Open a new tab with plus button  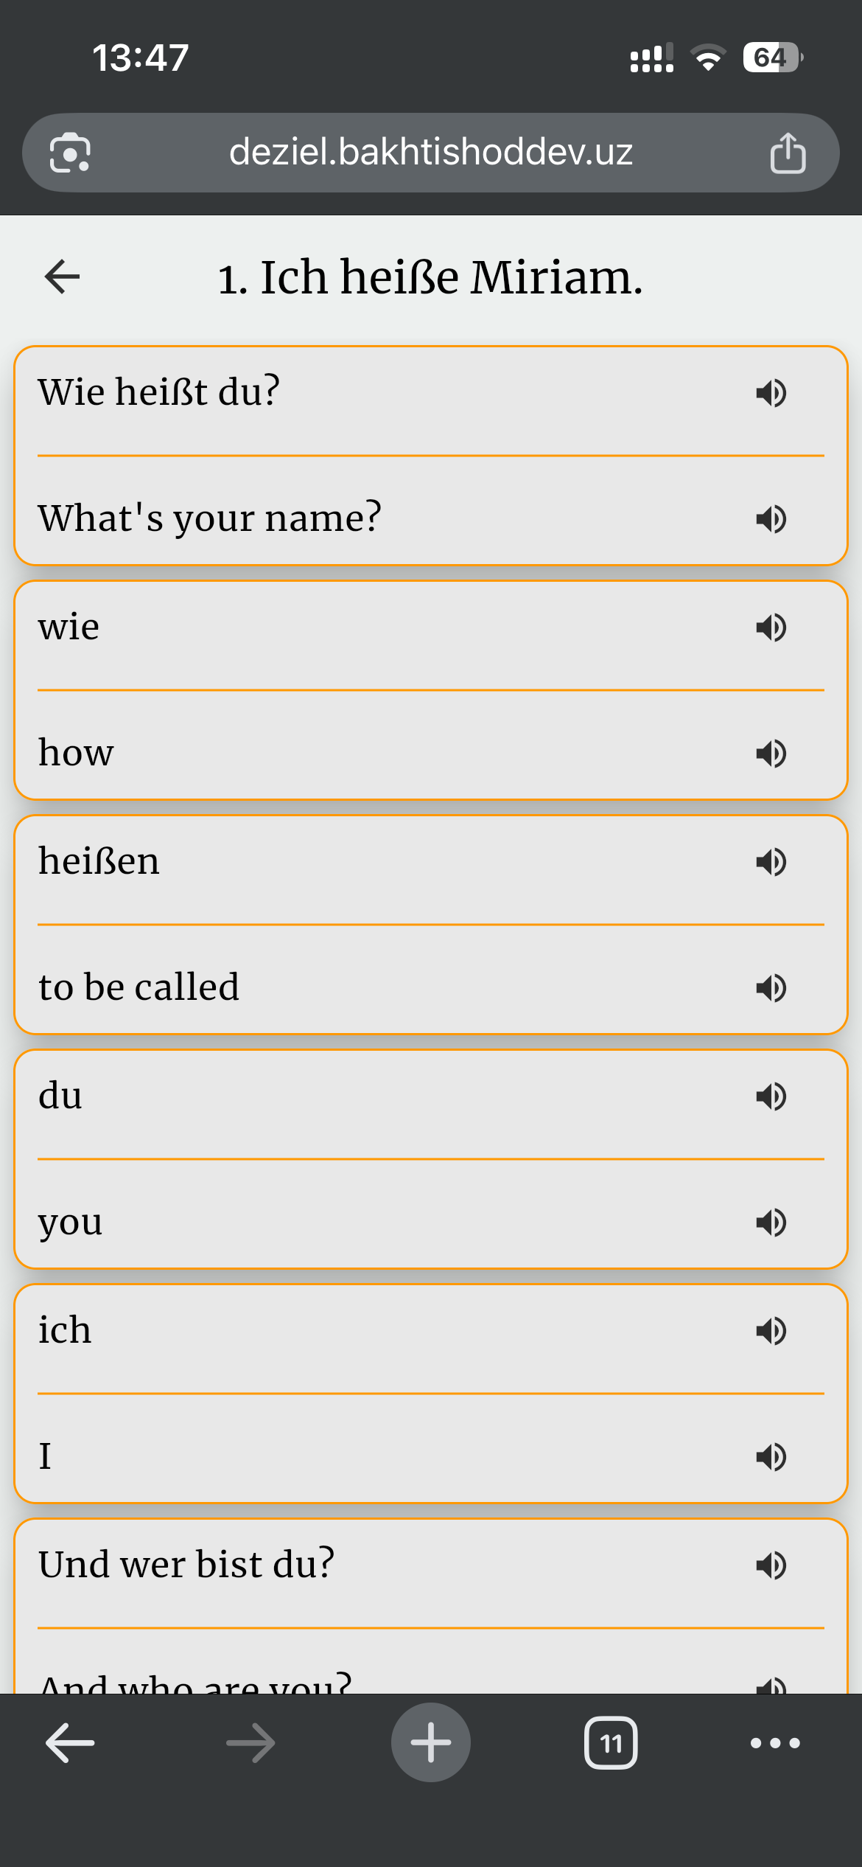pyautogui.click(x=430, y=1743)
